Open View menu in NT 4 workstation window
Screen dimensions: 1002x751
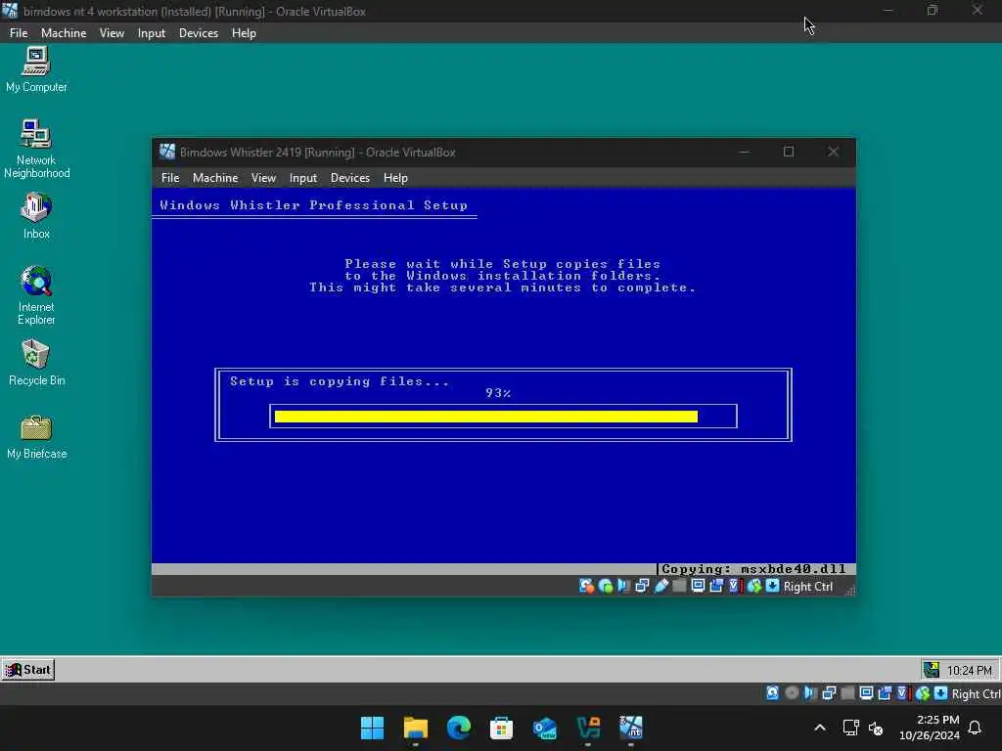click(112, 33)
